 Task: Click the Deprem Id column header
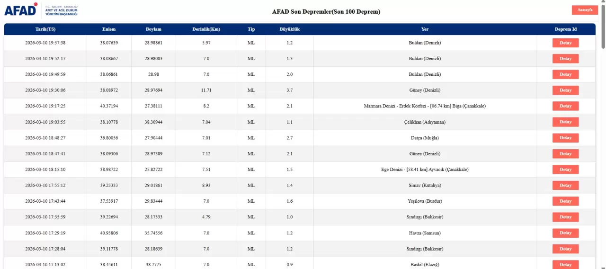pyautogui.click(x=565, y=29)
